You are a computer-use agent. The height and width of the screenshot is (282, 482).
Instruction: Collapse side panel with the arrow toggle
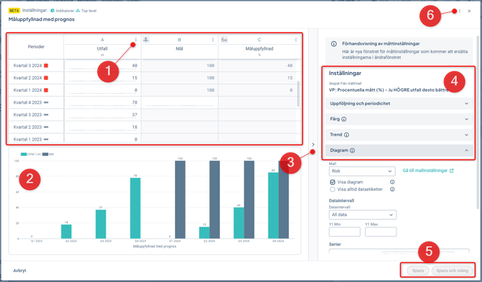313,145
